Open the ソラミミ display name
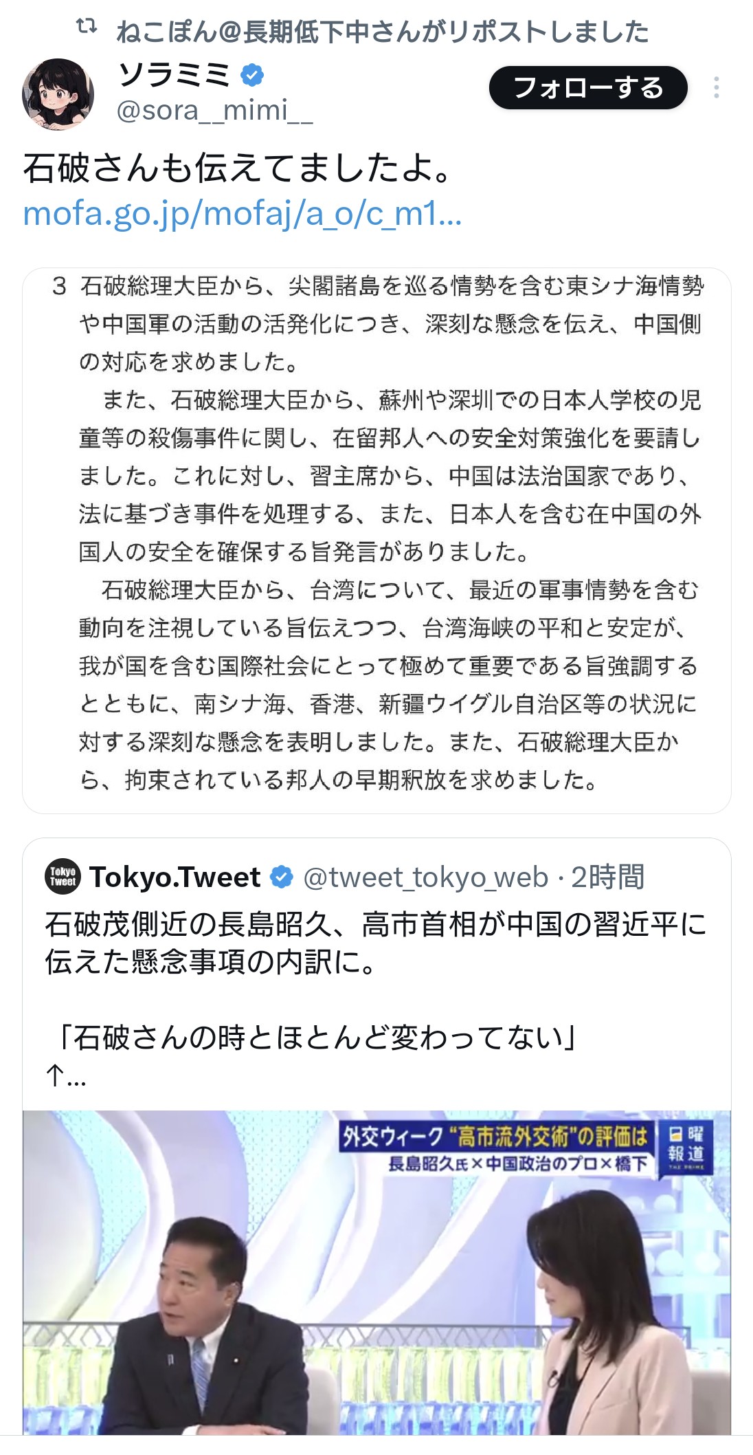 pyautogui.click(x=175, y=74)
